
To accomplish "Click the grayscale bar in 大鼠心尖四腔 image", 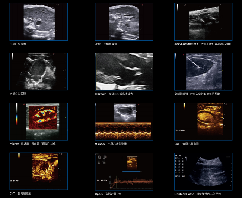I will pyautogui.click(x=12, y=57).
